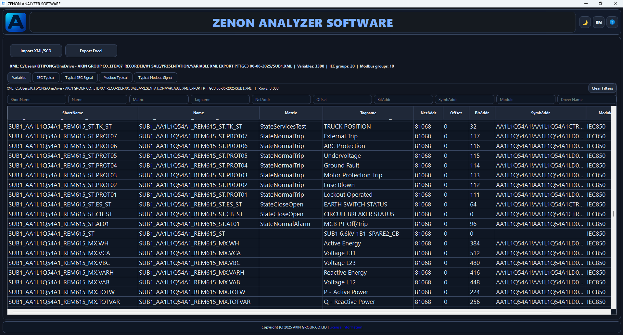Screen dimensions: 623x335
Task: Select BitAddr cell '384'
Action: (x=482, y=243)
